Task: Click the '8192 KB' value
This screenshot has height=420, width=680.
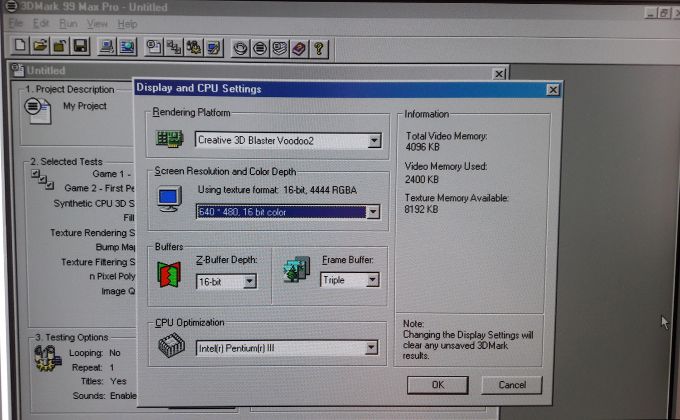Action: pyautogui.click(x=421, y=209)
